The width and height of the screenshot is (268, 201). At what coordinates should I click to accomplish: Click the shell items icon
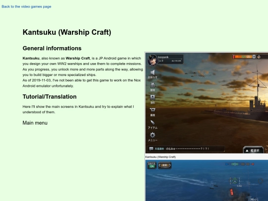(152, 123)
